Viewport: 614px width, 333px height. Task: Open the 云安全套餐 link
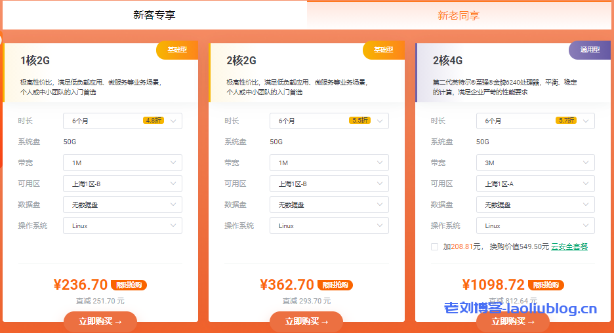pos(569,246)
